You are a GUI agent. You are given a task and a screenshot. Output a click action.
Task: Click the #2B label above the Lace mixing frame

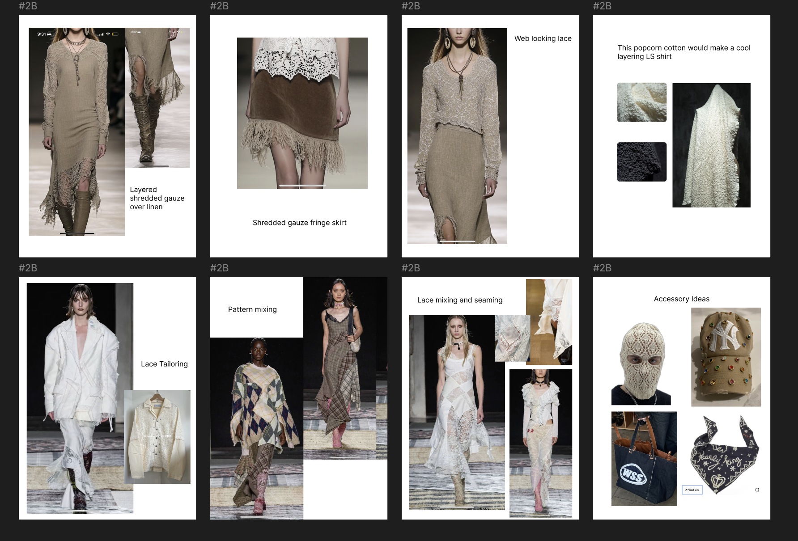(x=411, y=268)
